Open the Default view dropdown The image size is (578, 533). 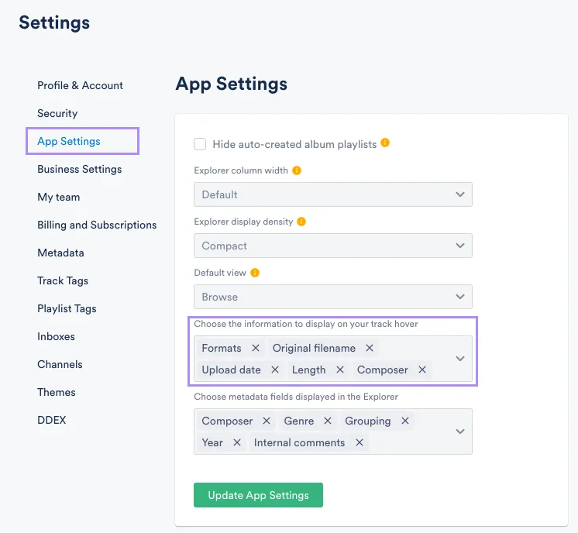click(332, 297)
